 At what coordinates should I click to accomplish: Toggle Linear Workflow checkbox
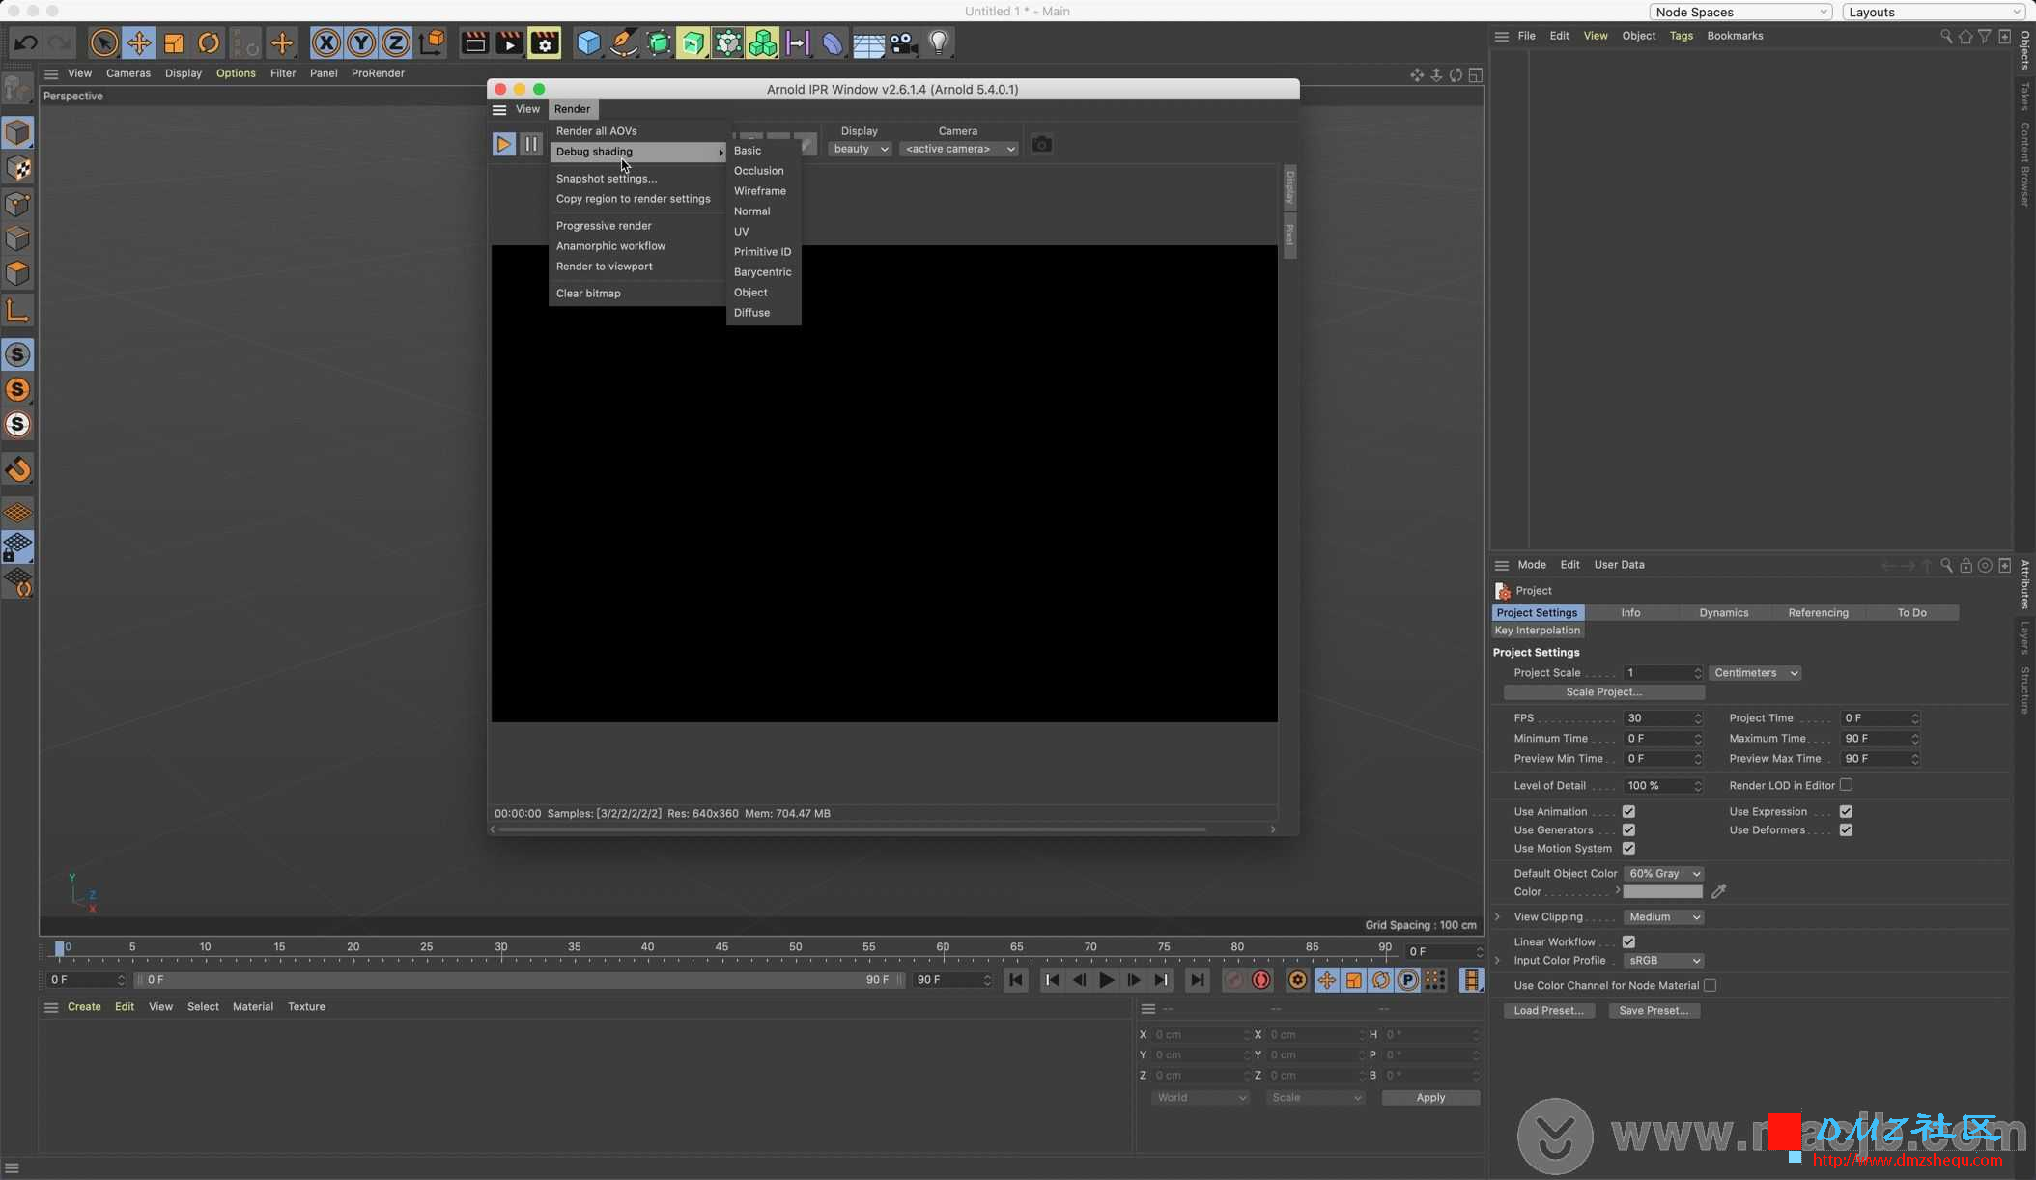tap(1628, 941)
